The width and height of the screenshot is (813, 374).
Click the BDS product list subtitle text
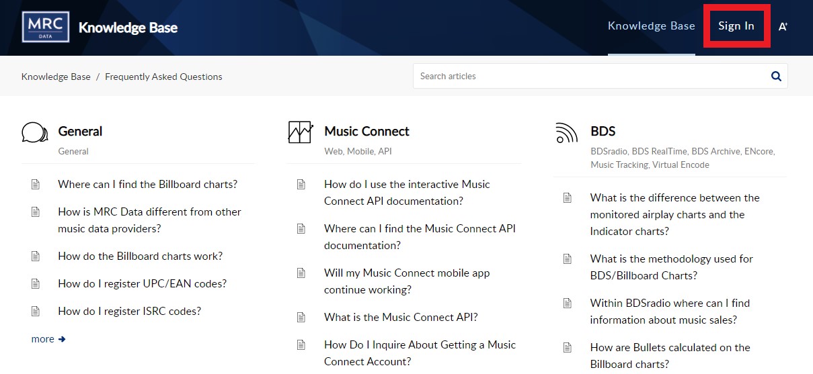pos(683,158)
